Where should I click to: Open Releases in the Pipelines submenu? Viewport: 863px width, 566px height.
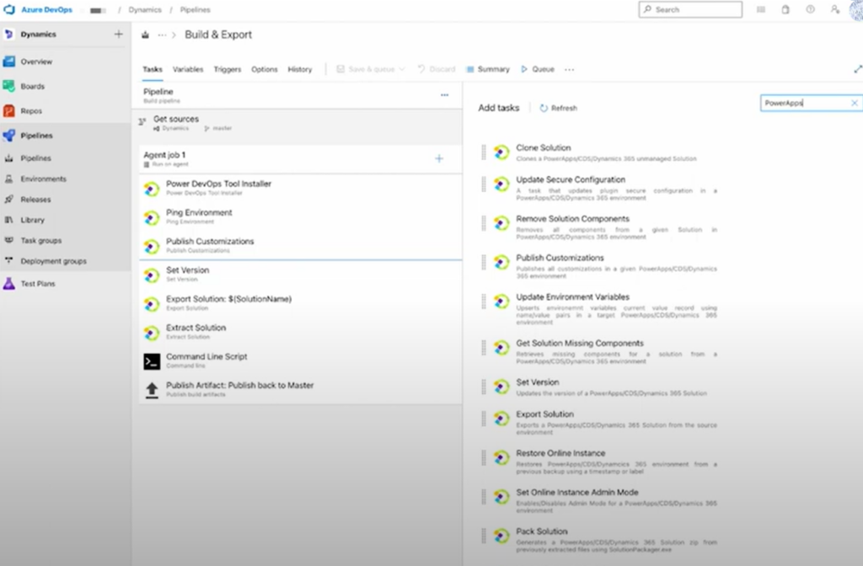click(x=35, y=200)
